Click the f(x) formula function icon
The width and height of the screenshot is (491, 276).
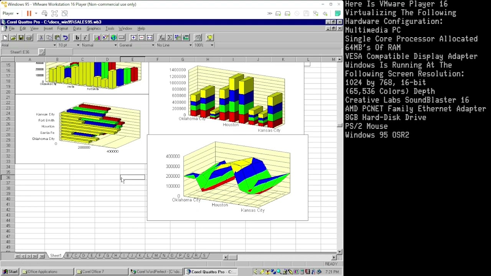pyautogui.click(x=161, y=38)
